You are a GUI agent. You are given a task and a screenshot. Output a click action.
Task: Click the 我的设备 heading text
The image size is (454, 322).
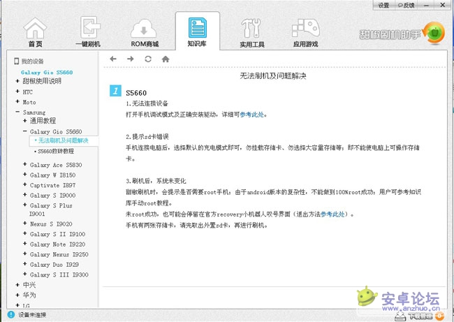tap(32, 61)
